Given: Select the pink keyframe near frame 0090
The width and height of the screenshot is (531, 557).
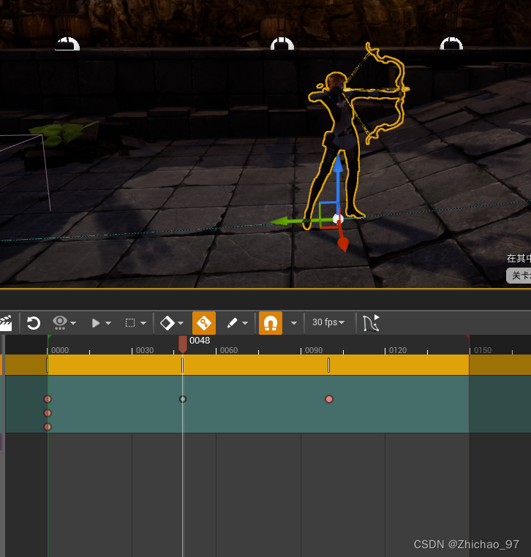Looking at the screenshot, I should pyautogui.click(x=329, y=399).
